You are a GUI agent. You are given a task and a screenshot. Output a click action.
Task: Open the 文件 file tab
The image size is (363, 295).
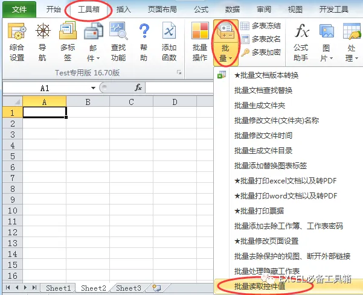tap(19, 10)
